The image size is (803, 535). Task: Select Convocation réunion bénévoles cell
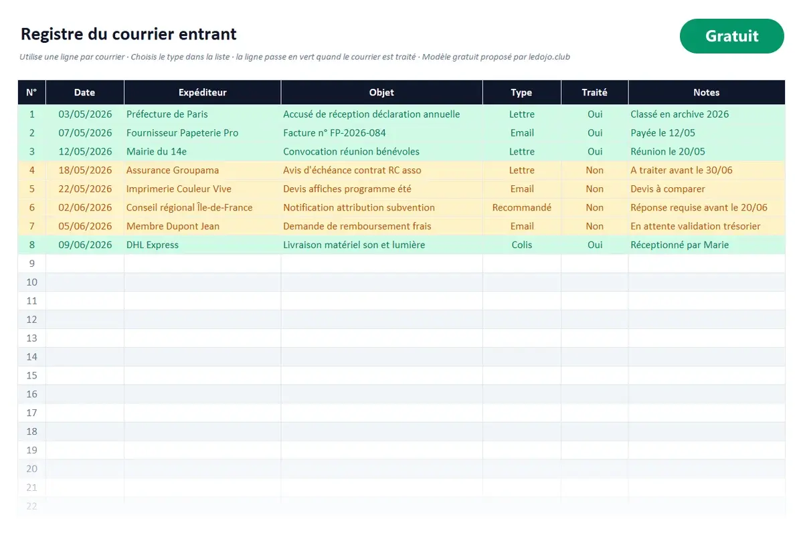tap(381, 152)
